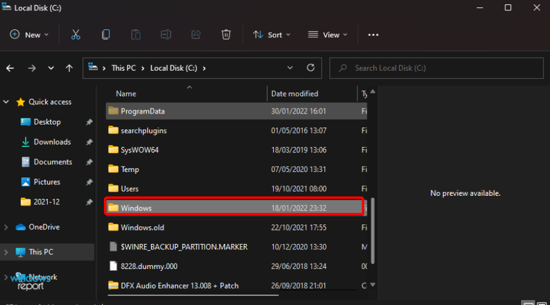Go forward with the right arrow
The width and height of the screenshot is (550, 305).
32,68
